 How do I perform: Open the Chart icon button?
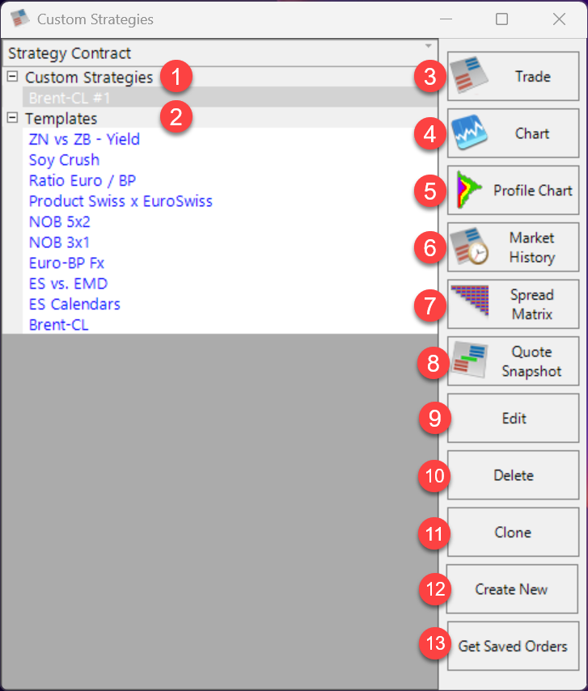[470, 133]
